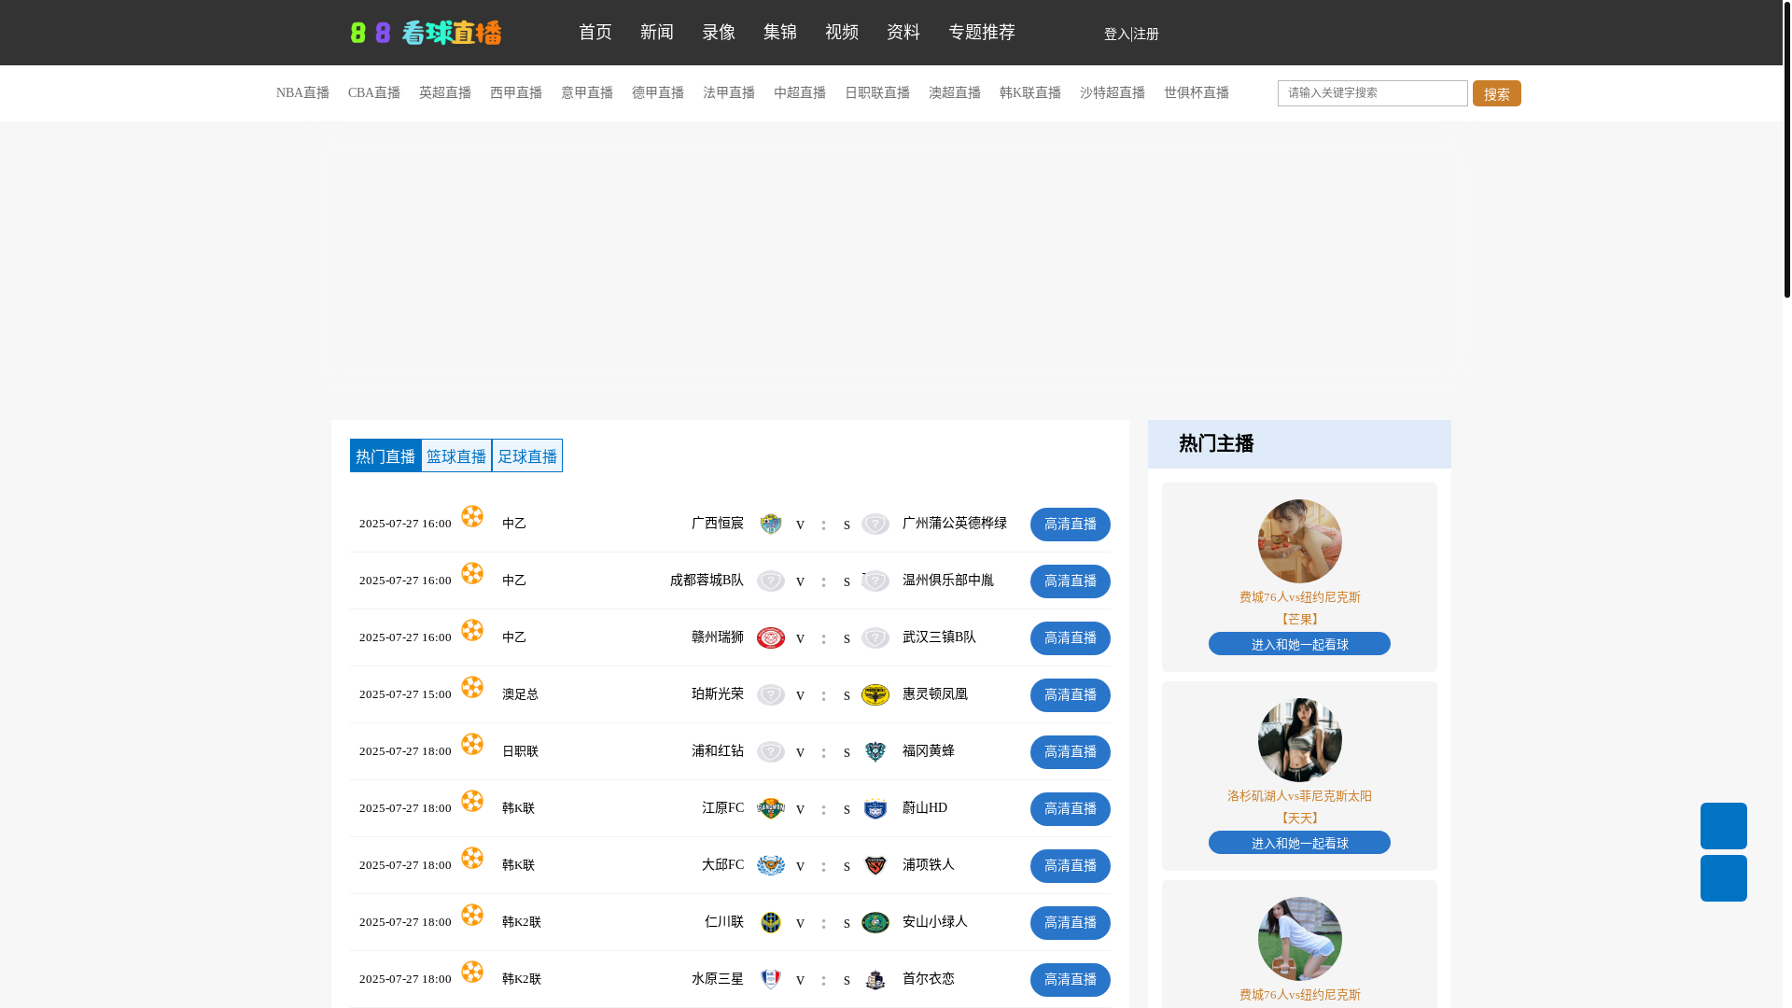Click the 武汉三镇B队 placeholder crest

pos(875,637)
